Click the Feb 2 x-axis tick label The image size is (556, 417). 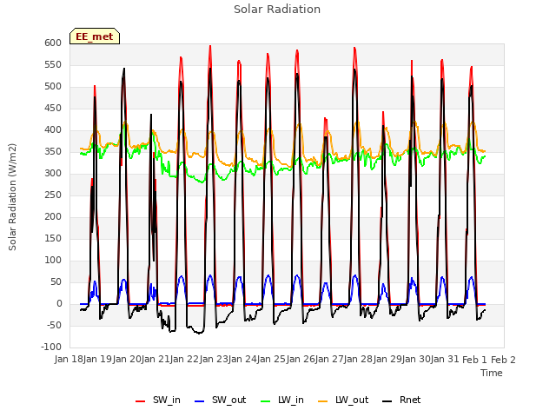503,360
